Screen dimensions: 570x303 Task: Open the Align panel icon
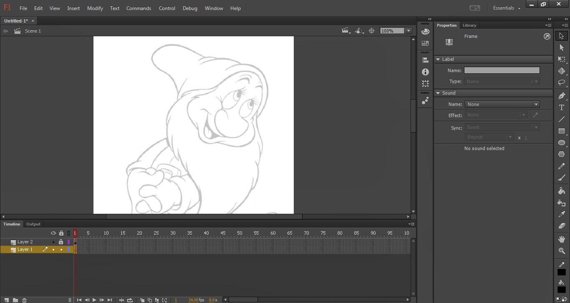(x=425, y=60)
